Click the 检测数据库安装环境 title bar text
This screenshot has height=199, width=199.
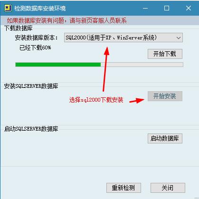point(40,8)
